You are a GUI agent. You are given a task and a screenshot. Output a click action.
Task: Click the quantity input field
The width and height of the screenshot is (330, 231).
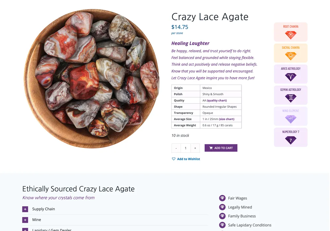click(x=185, y=148)
